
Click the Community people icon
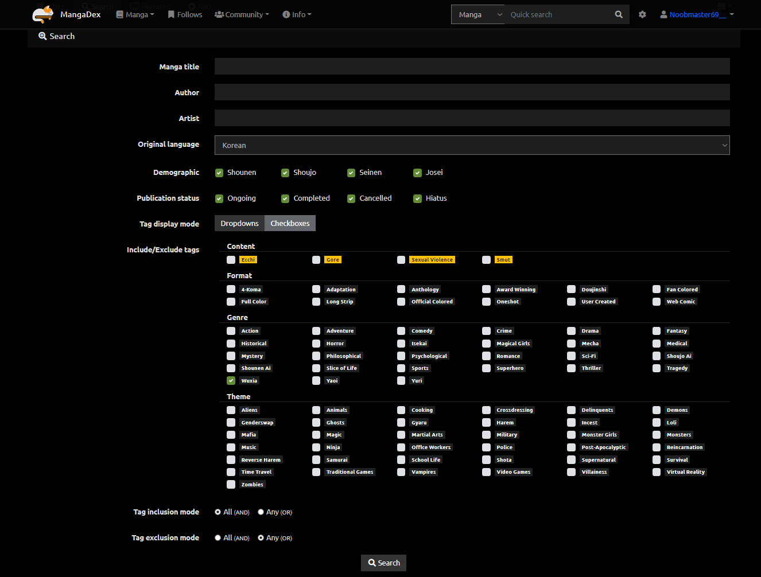pos(219,14)
